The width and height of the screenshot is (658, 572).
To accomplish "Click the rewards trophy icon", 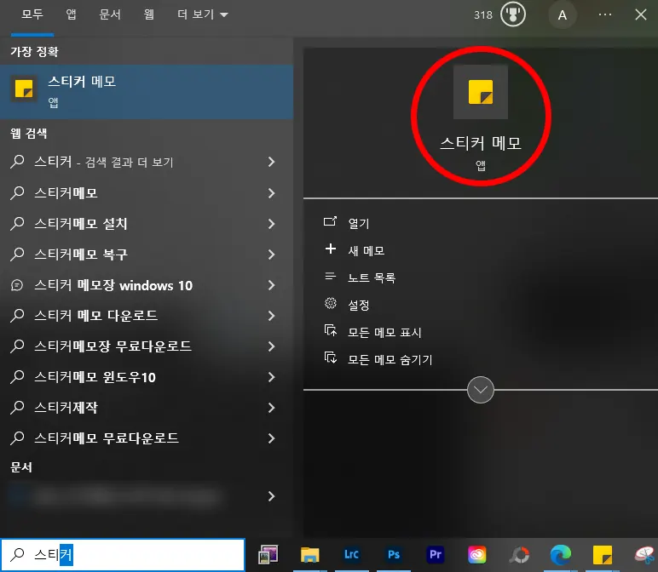I will (513, 14).
